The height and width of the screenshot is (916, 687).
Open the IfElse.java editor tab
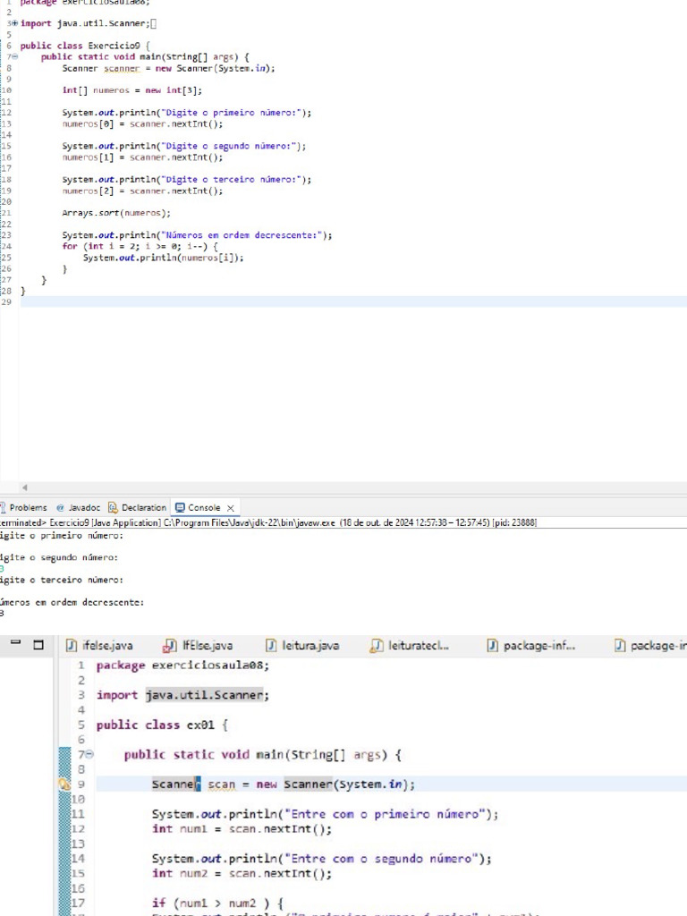click(207, 646)
